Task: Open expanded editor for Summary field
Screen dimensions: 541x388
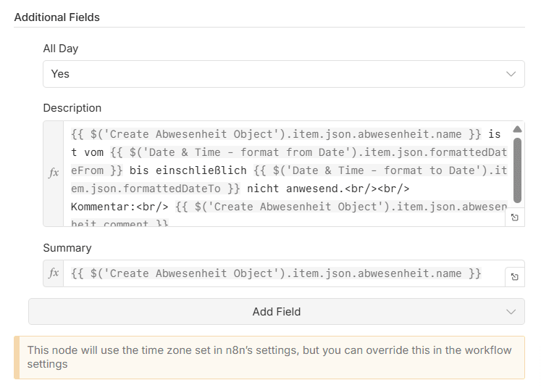Action: [515, 276]
